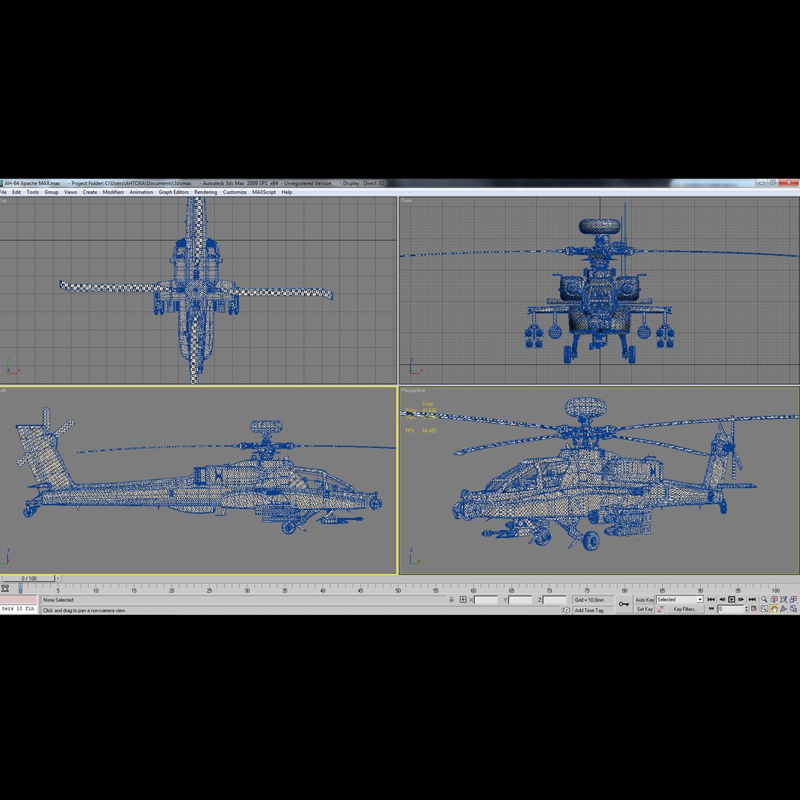Go to end frame
Viewport: 800px width, 800px height.
[x=752, y=599]
